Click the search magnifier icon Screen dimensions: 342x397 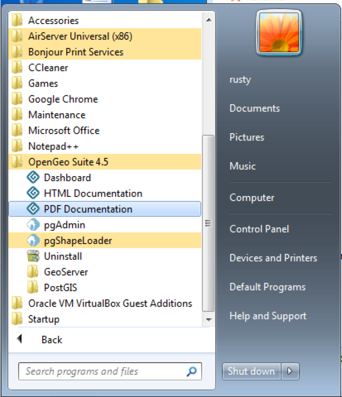coord(192,371)
